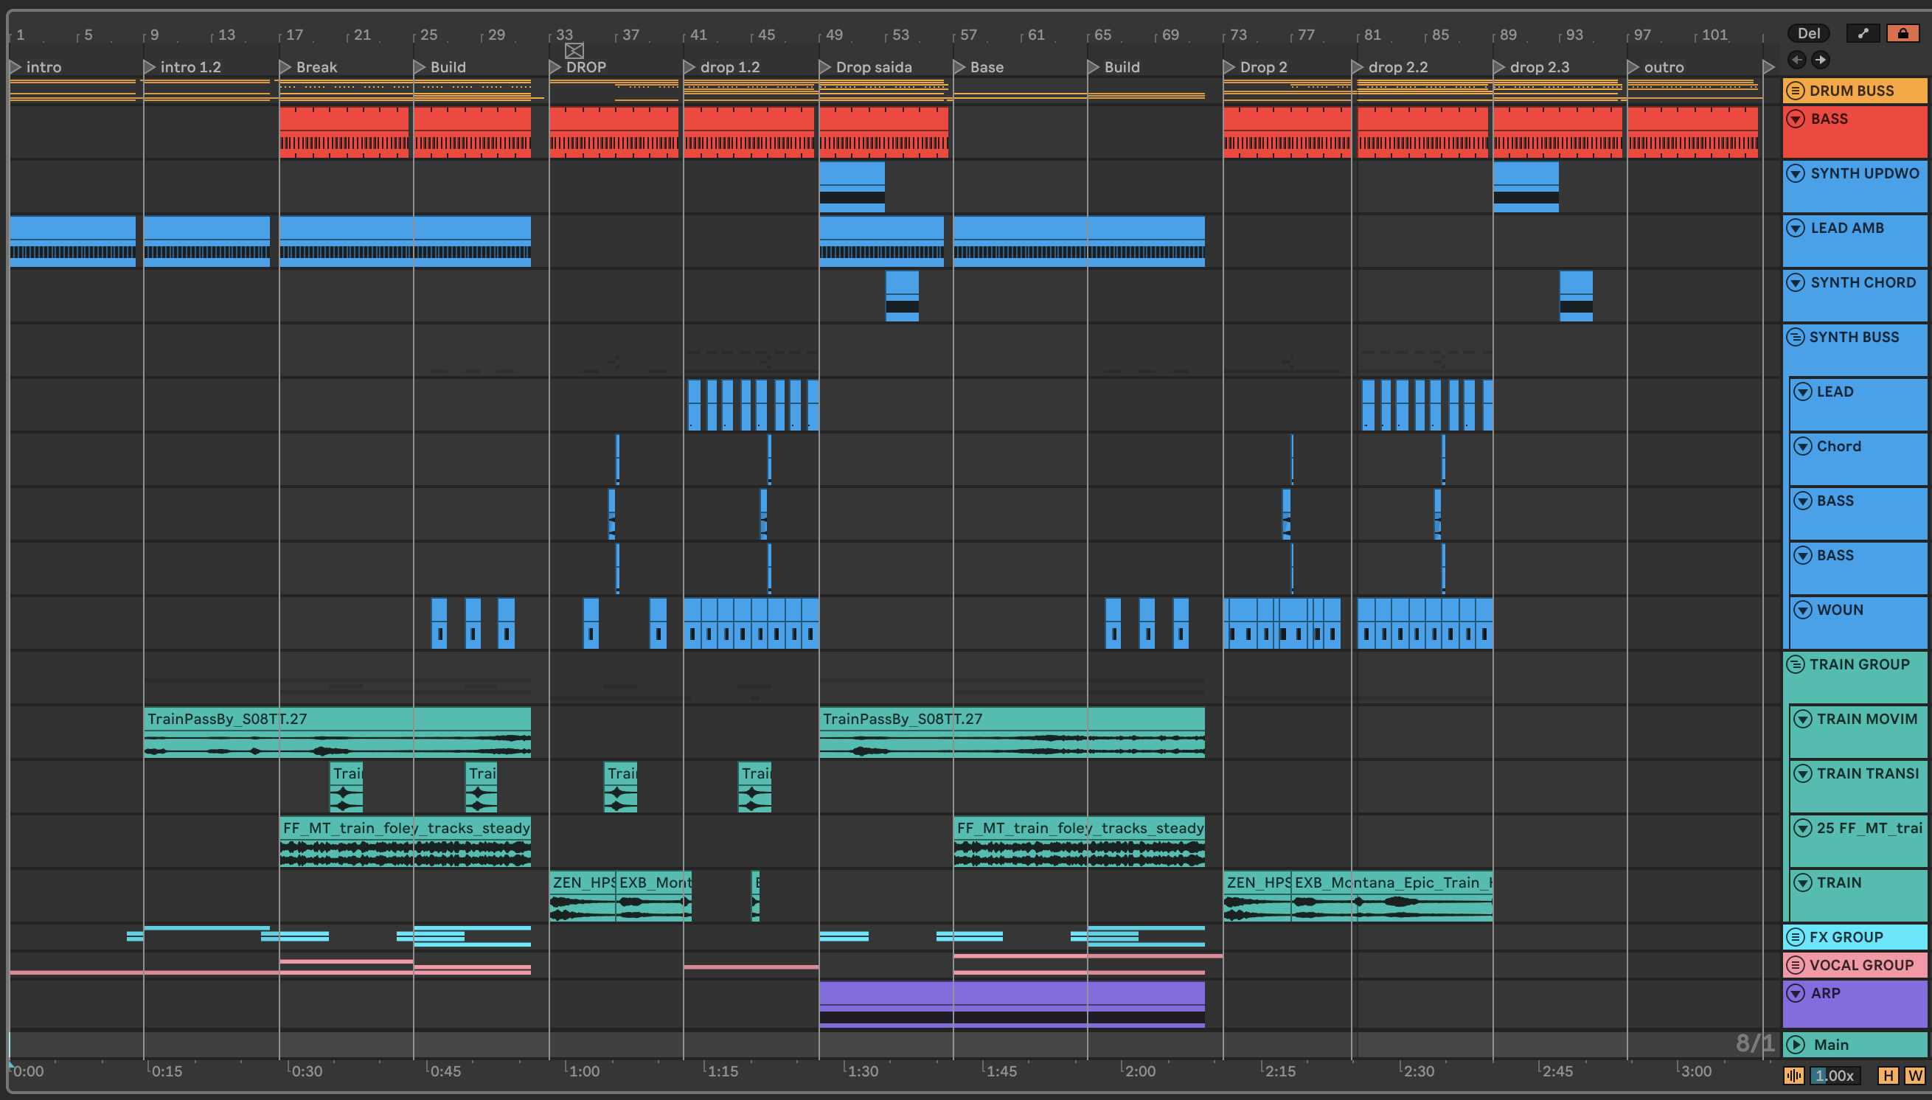This screenshot has height=1100, width=1932.
Task: Jump to the previous locator with the left arrow
Action: [1797, 60]
